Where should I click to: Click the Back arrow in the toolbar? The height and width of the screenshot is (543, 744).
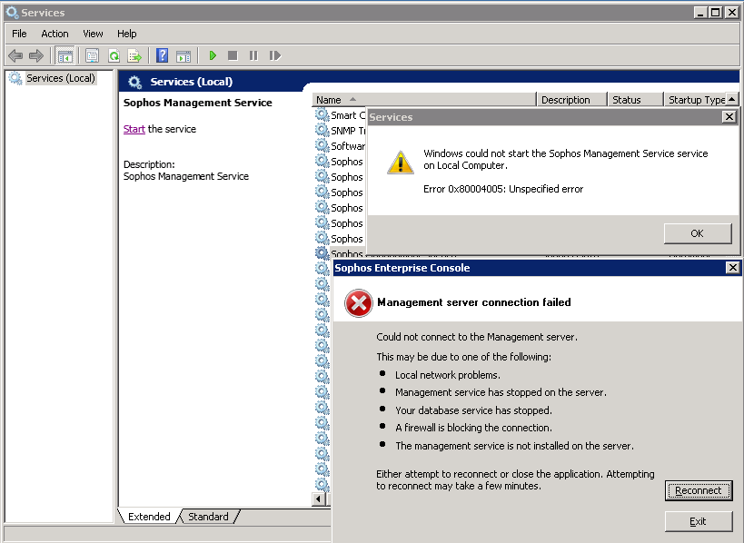[15, 56]
